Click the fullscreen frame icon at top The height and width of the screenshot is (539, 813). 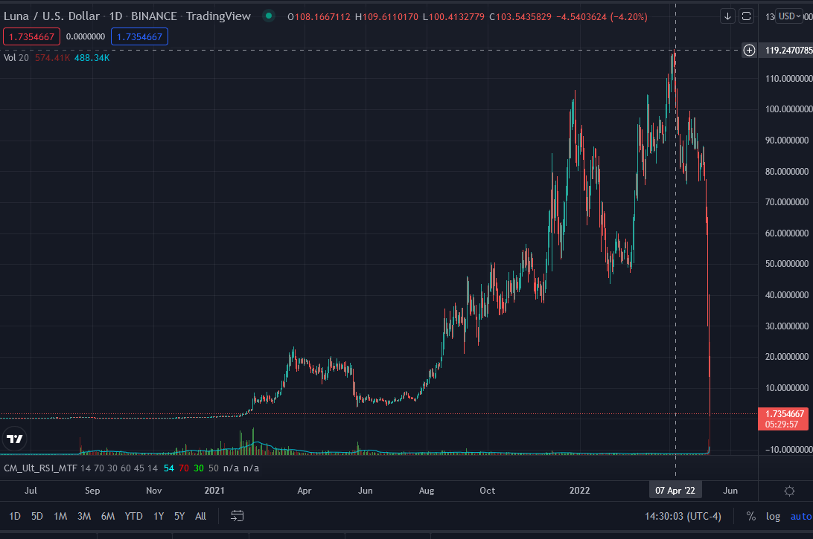747,16
